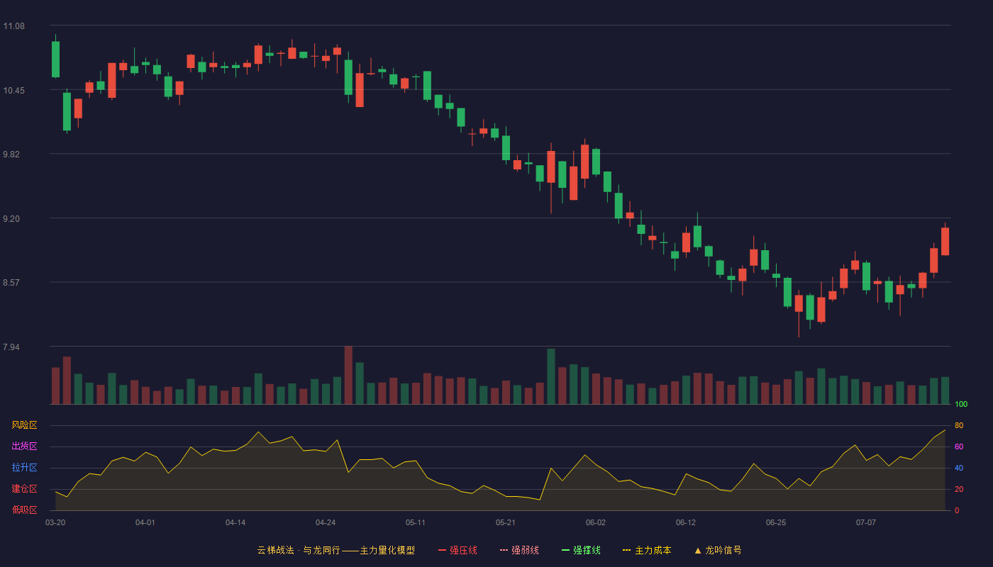Click the 11.08 price axis label
993x567 pixels.
13,26
